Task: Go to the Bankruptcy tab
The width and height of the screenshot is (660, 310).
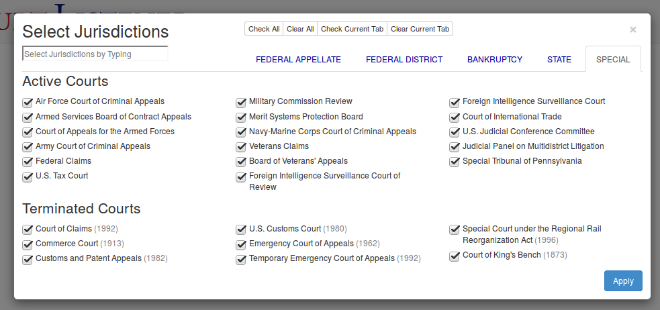Action: pos(495,59)
